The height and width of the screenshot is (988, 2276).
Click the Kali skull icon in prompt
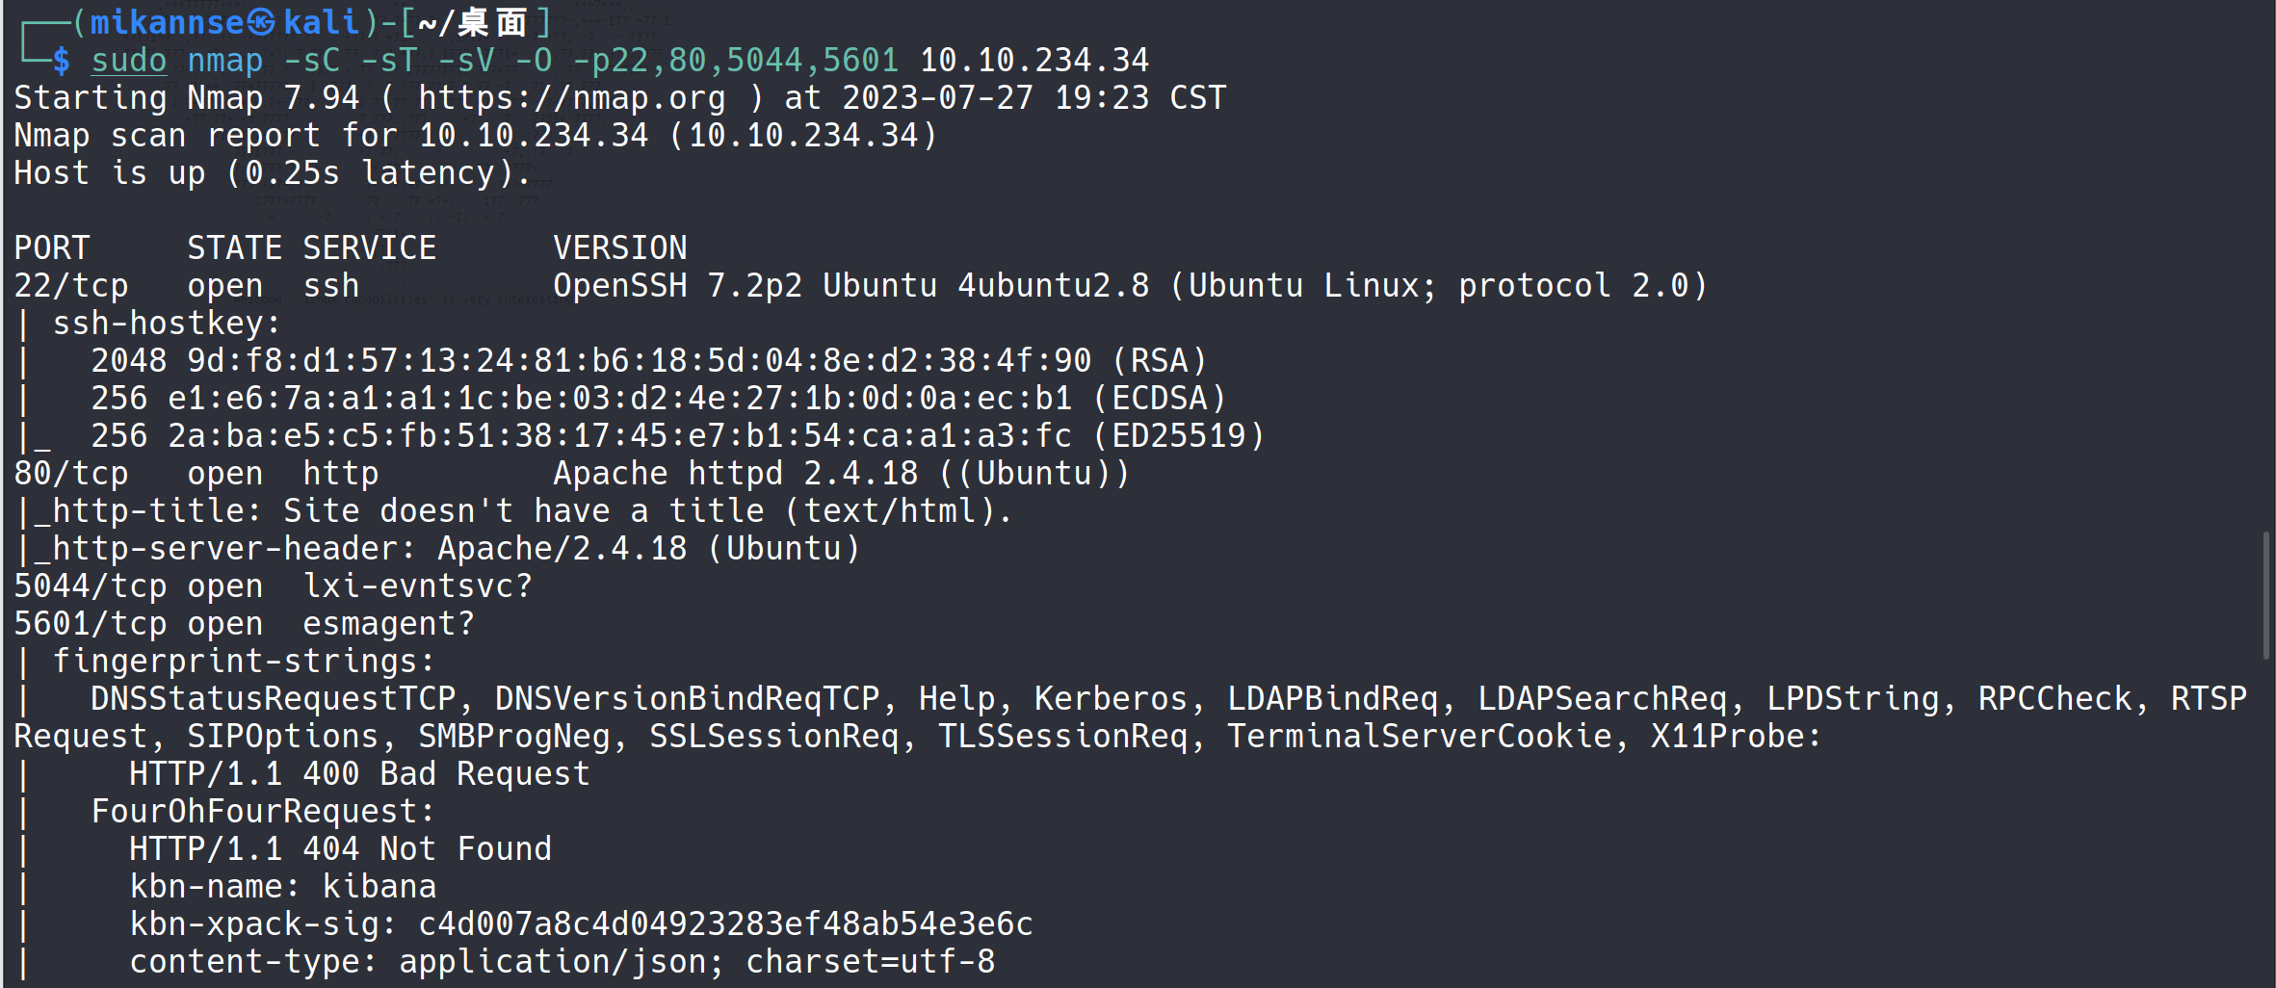pyautogui.click(x=262, y=22)
